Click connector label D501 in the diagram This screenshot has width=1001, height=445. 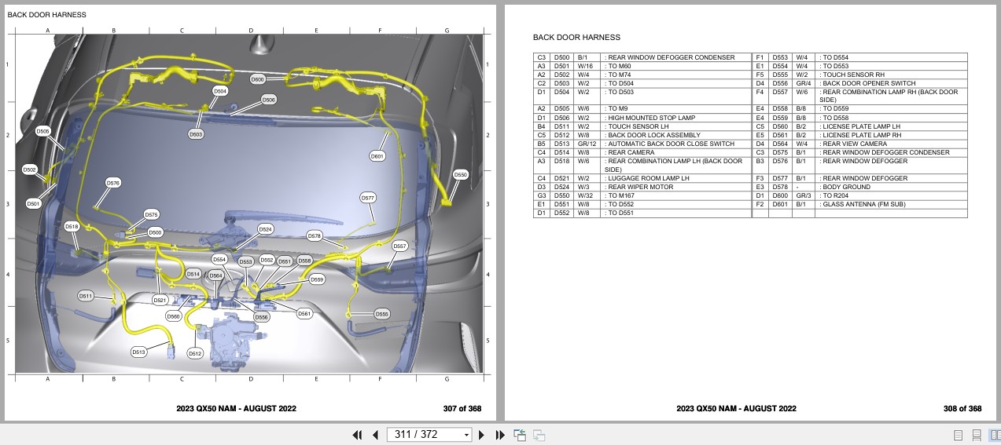coord(33,203)
